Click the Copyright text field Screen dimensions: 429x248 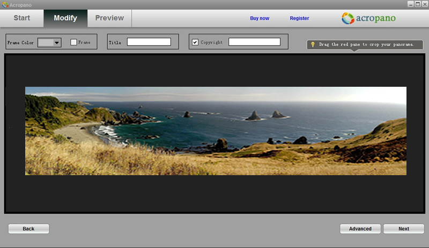click(254, 42)
